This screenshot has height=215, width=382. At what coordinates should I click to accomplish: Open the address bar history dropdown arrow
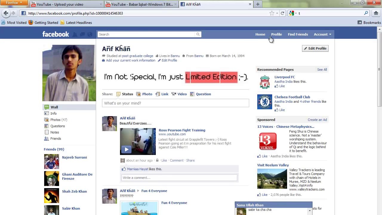pyautogui.click(x=277, y=13)
